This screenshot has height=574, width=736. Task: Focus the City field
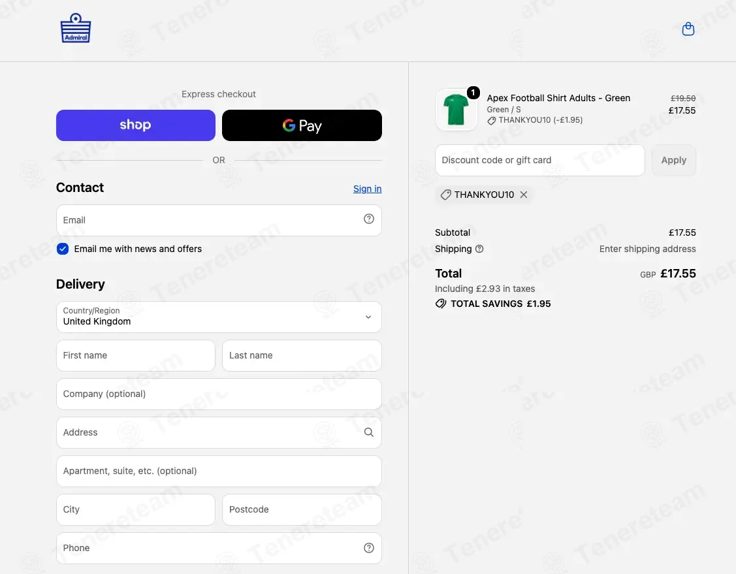click(x=136, y=509)
